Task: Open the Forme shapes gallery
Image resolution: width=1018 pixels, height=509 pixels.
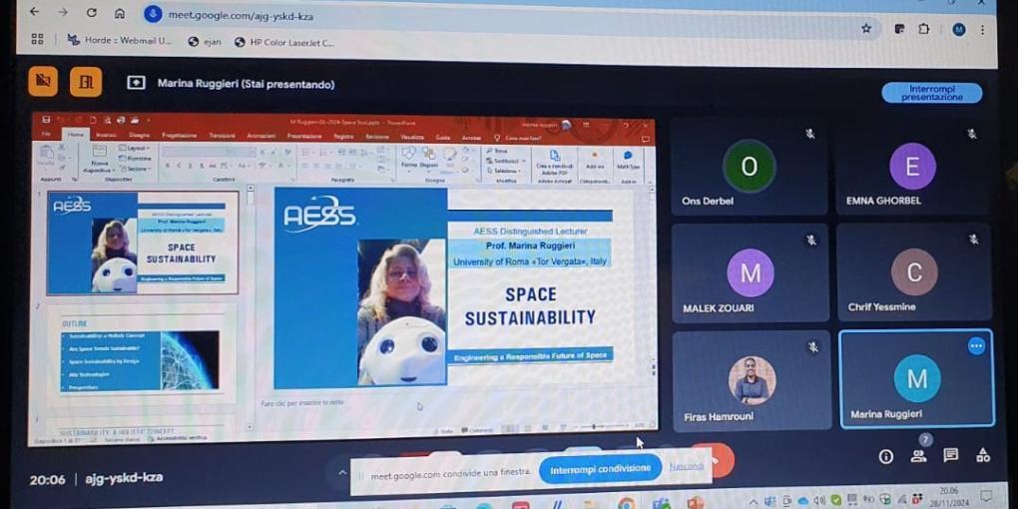Action: (x=409, y=157)
